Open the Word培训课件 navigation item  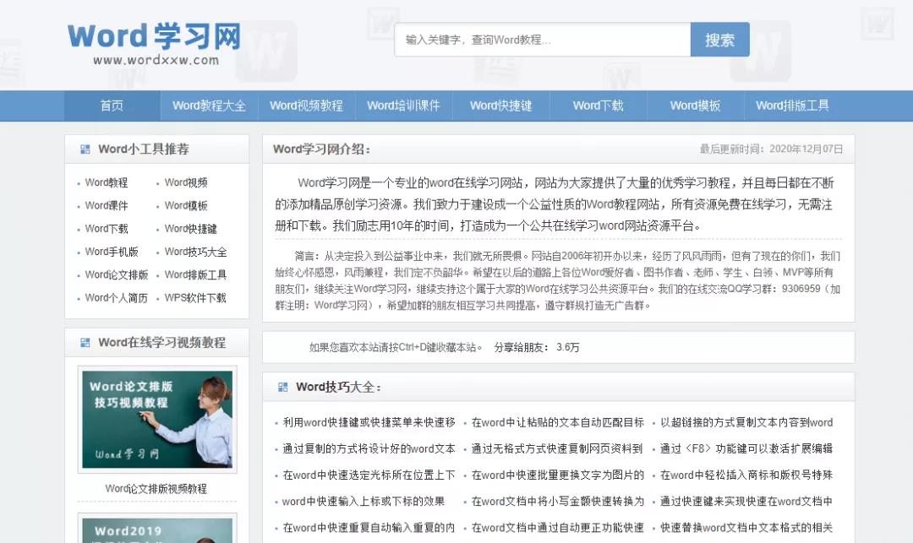pos(403,105)
